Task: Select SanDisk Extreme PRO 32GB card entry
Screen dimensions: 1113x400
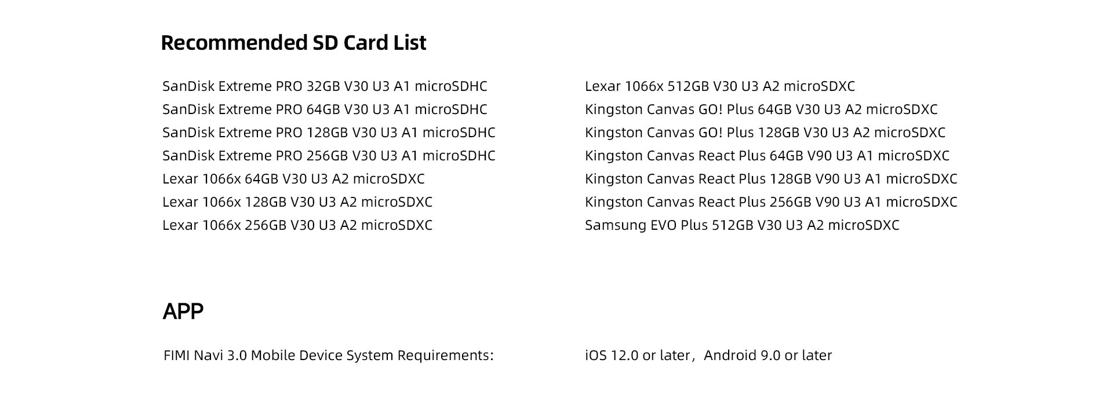Action: point(325,86)
